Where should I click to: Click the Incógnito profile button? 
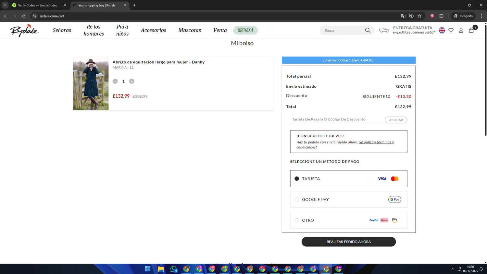[x=463, y=16]
